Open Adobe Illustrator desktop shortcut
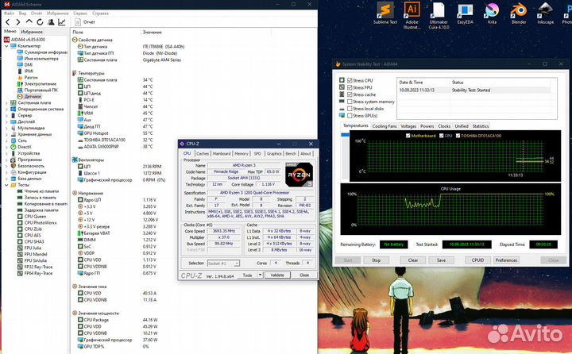This screenshot has height=354, width=572. [x=412, y=14]
